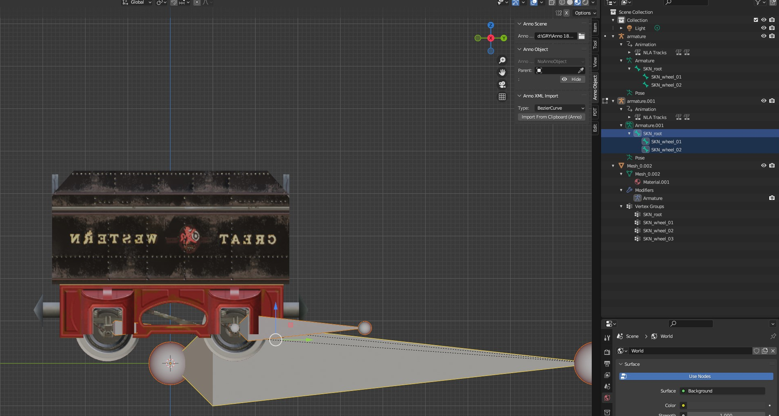Screen dimensions: 779x416
Task: Unlink the World datablock with X icon
Action: click(773, 351)
